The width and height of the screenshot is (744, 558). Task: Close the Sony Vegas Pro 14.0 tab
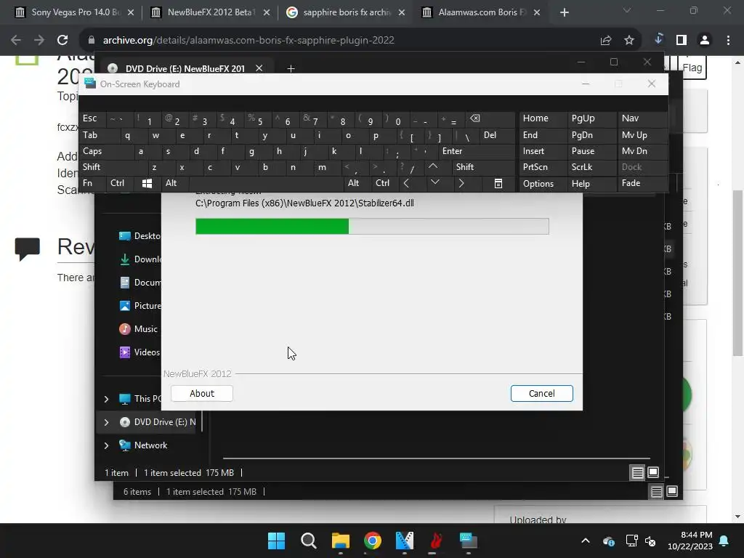tap(131, 12)
